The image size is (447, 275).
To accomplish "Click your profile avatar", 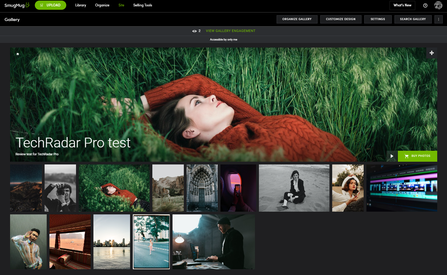I will click(438, 5).
